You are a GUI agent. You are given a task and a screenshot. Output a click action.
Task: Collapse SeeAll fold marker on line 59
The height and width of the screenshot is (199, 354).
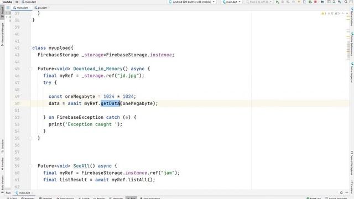[30, 166]
